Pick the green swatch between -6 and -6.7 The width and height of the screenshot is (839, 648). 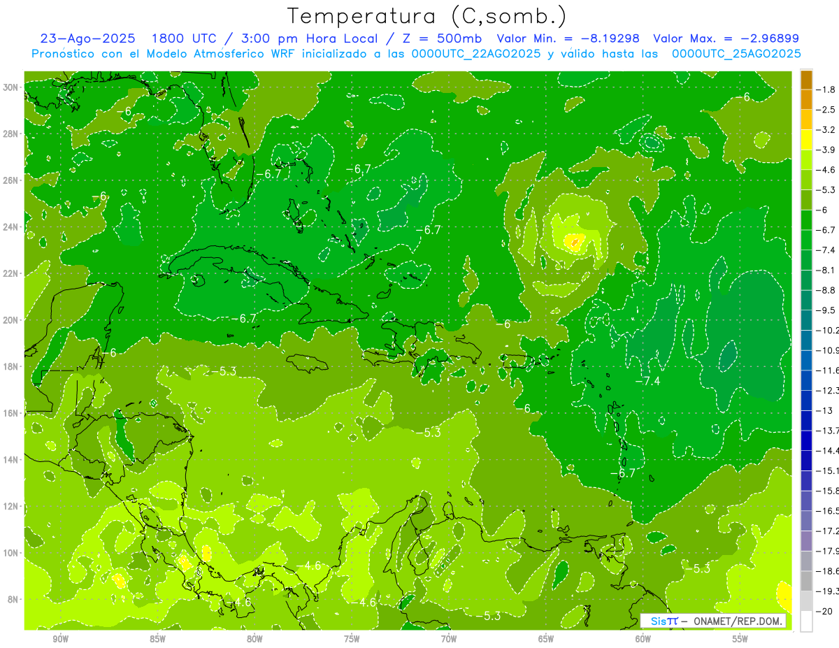pos(806,219)
